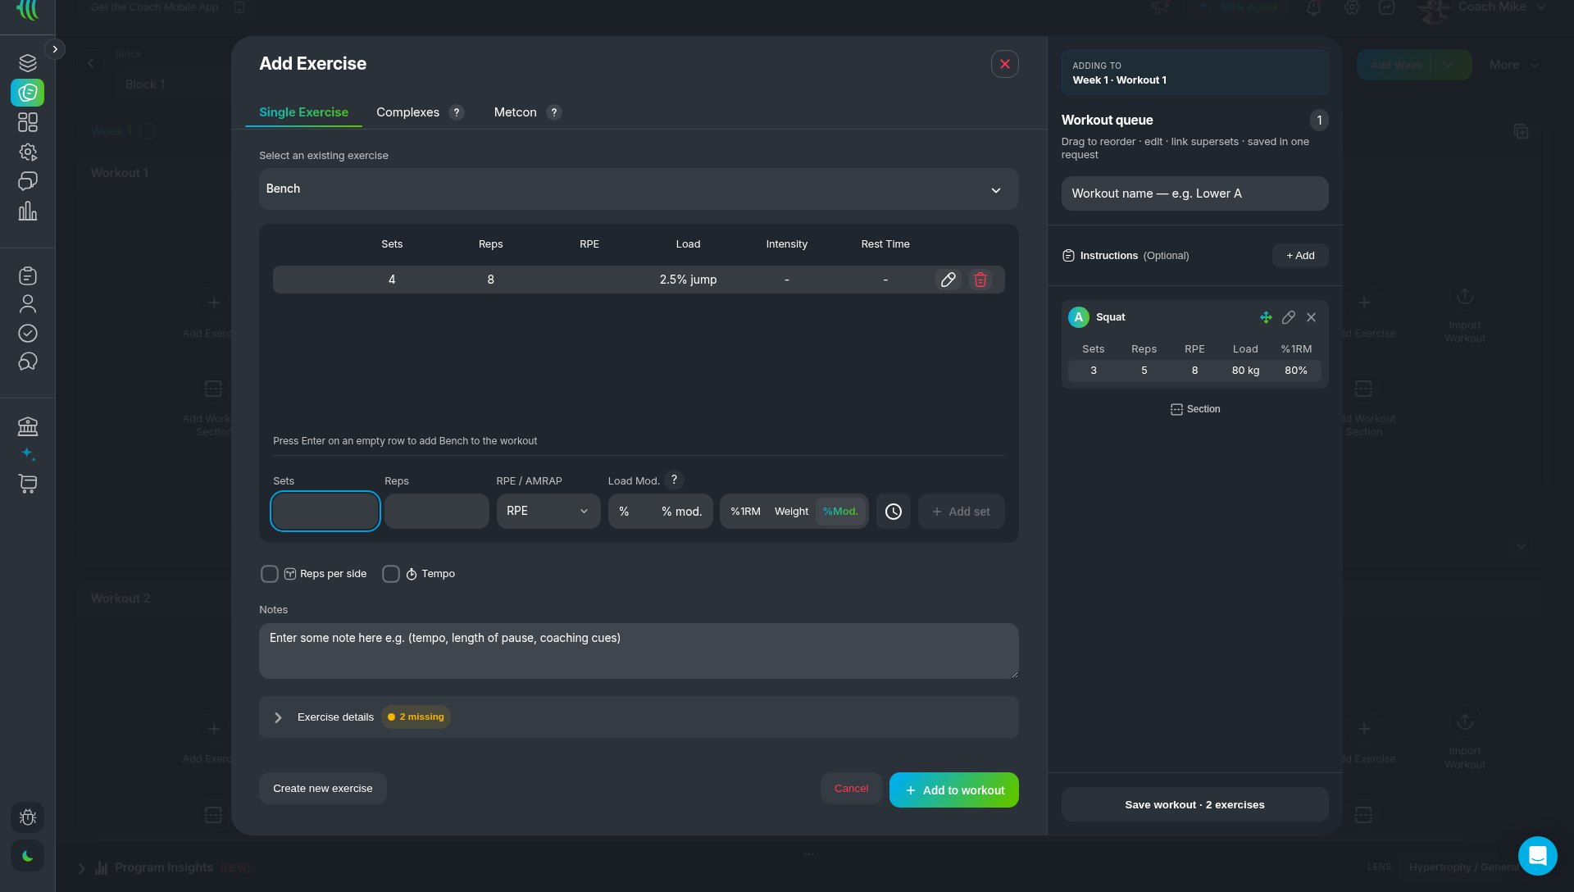Open Metcon help question mark
Image resolution: width=1574 pixels, height=892 pixels.
(x=554, y=112)
